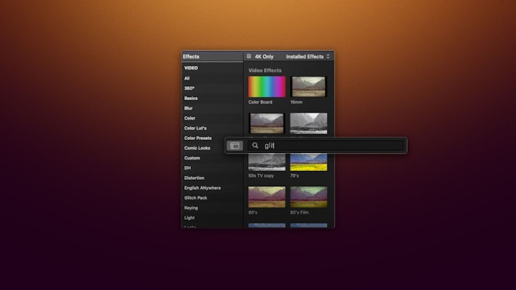Open the 360° effects category
This screenshot has height=290, width=516.
coord(189,88)
